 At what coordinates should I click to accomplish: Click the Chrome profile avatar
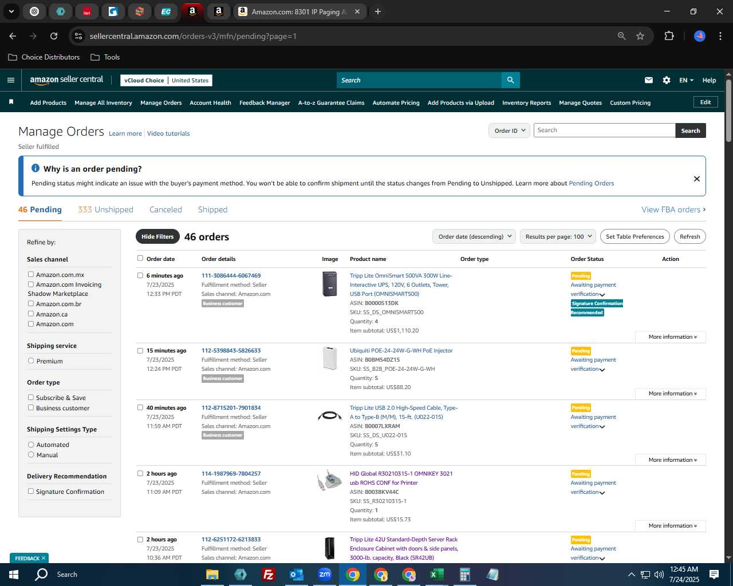click(700, 36)
